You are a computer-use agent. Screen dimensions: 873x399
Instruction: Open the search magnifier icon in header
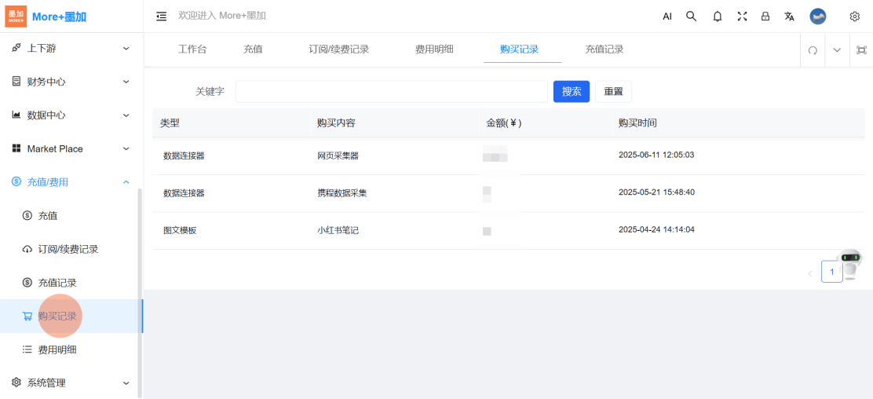pyautogui.click(x=691, y=16)
